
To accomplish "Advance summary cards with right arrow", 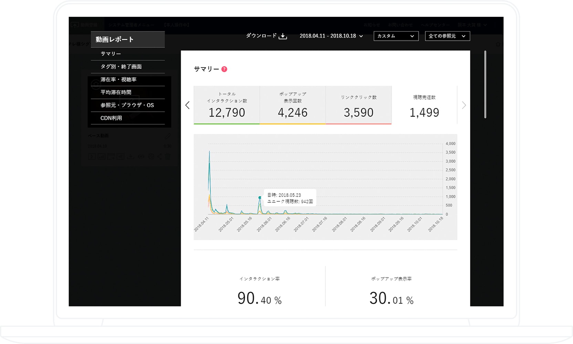I will (x=464, y=105).
